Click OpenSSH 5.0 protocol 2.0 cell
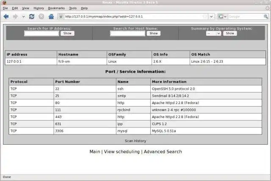The image size is (271, 181). (x=206, y=89)
